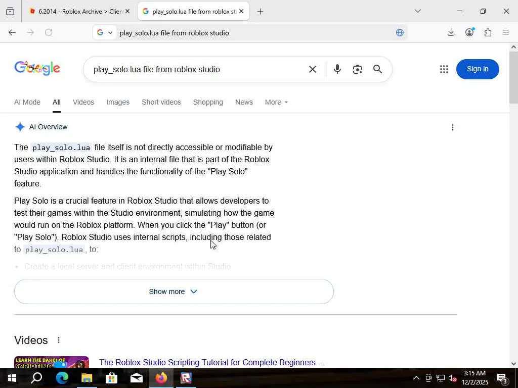Screen dimensions: 518x388
Task: Switch to Videos results tab
Action: [83, 102]
